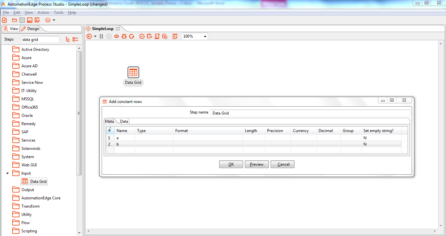Click Cancel in Add constant rows dialog
The image size is (446, 236).
coord(283,164)
